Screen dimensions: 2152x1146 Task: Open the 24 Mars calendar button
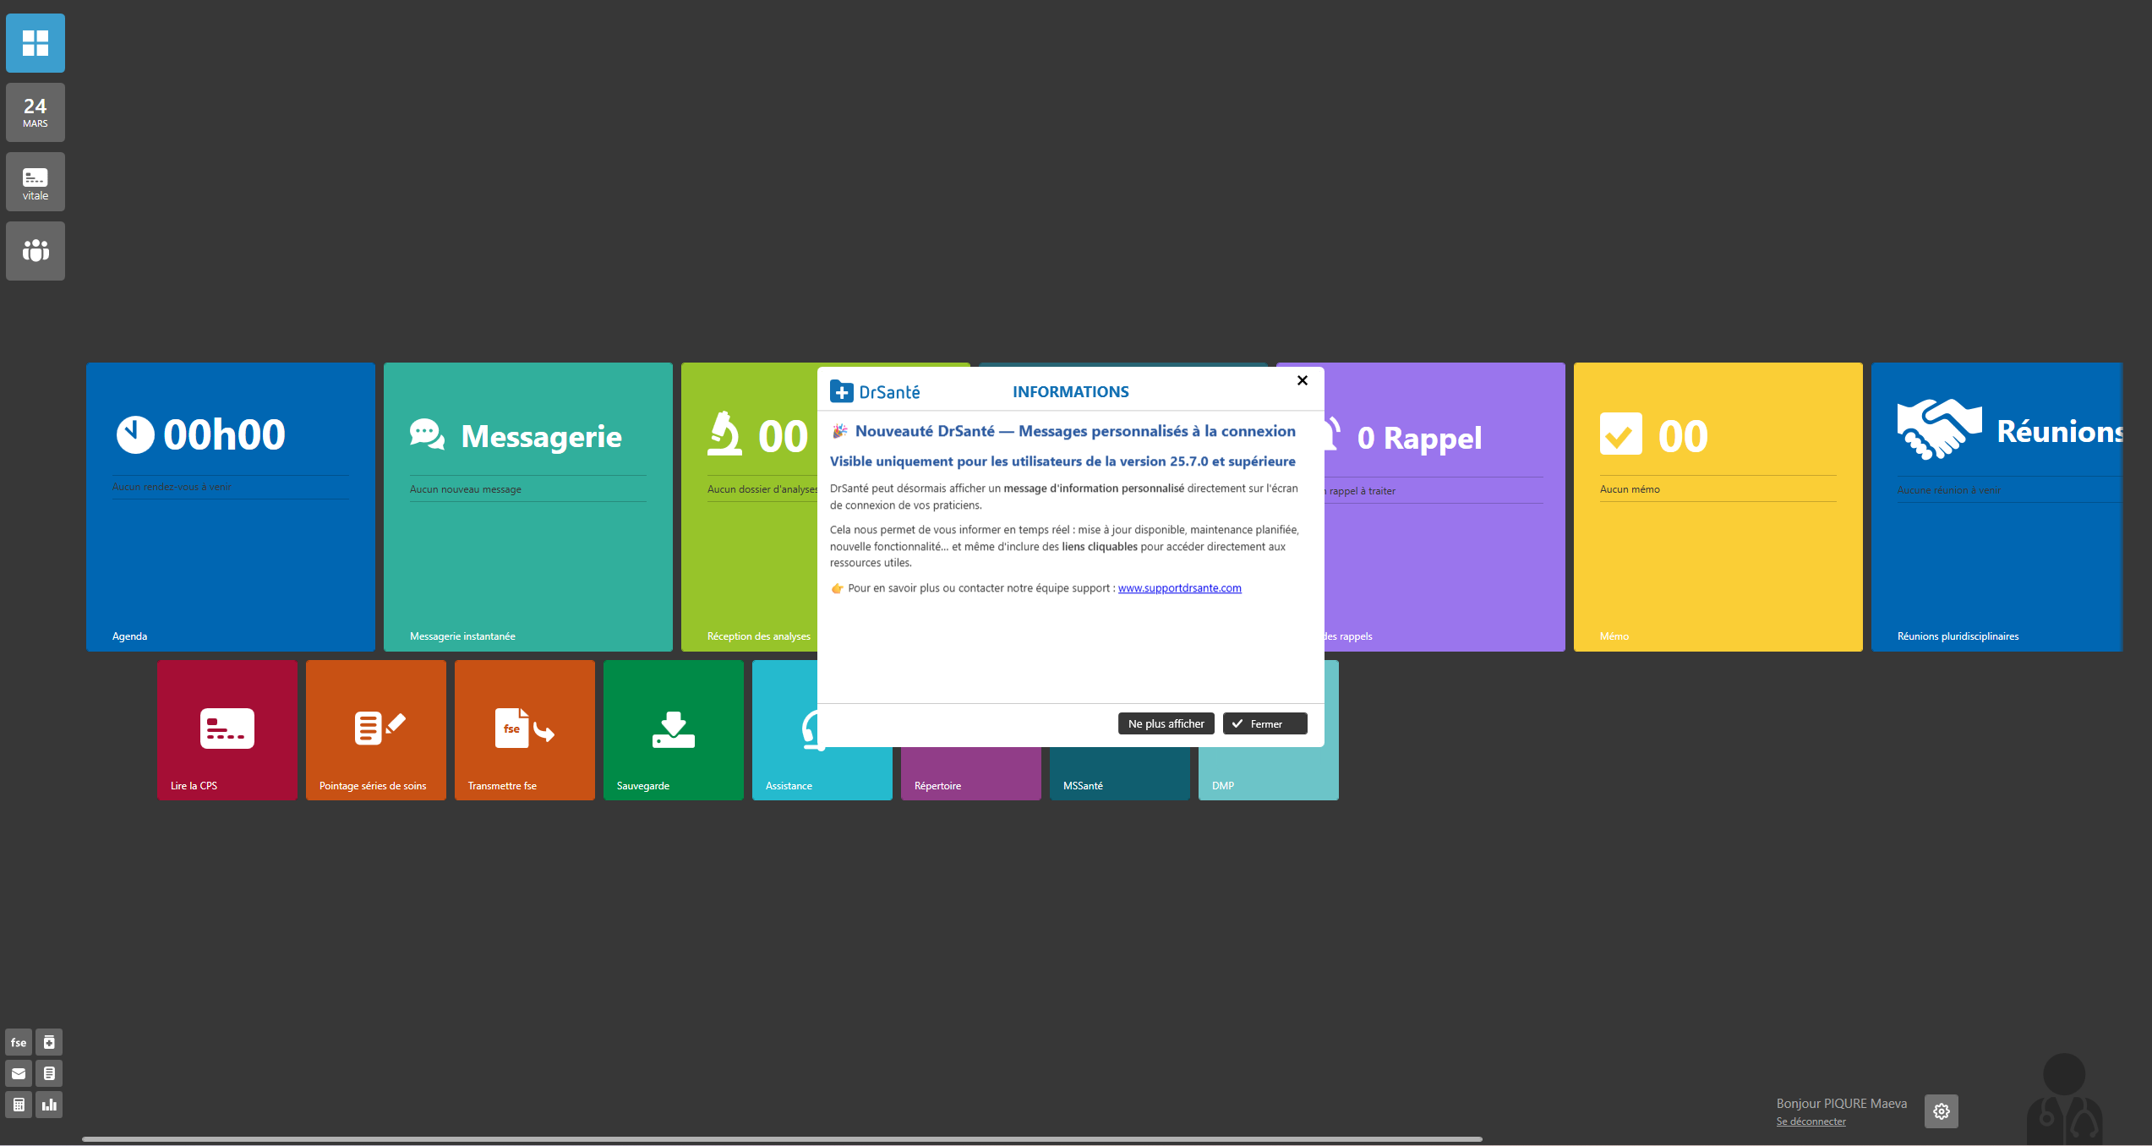36,112
